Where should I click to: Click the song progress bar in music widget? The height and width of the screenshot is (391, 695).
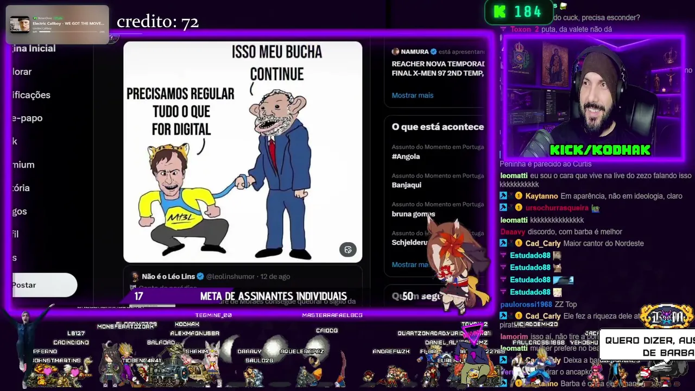tap(69, 32)
